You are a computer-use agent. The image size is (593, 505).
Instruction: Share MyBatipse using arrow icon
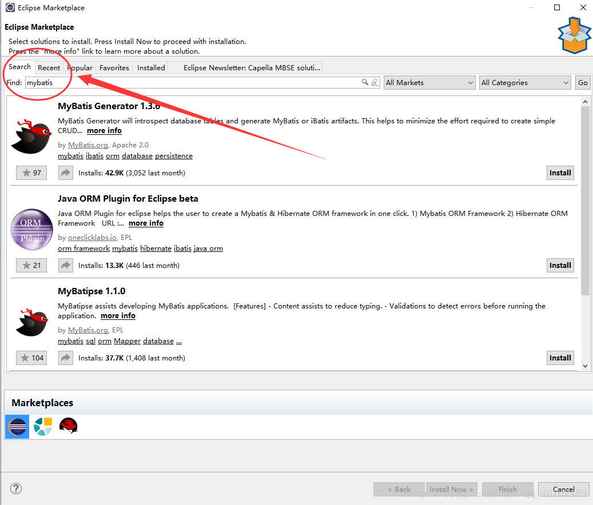coord(66,358)
